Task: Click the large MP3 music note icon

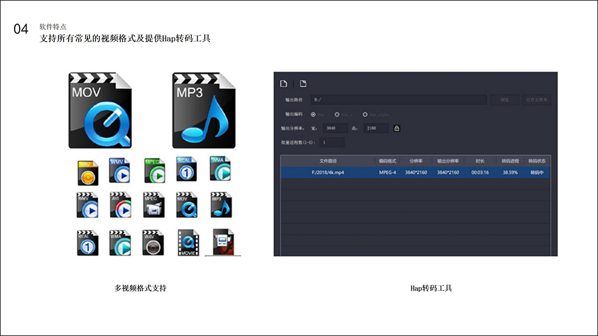Action: click(x=204, y=110)
